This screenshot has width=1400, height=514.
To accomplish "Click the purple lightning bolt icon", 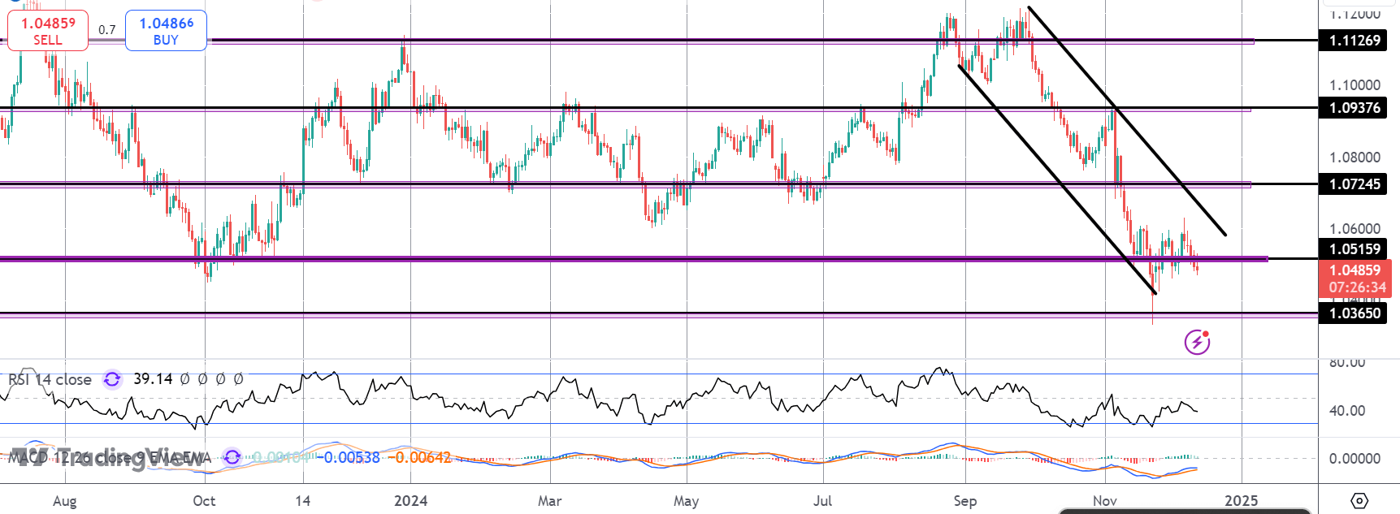I will coord(1197,342).
